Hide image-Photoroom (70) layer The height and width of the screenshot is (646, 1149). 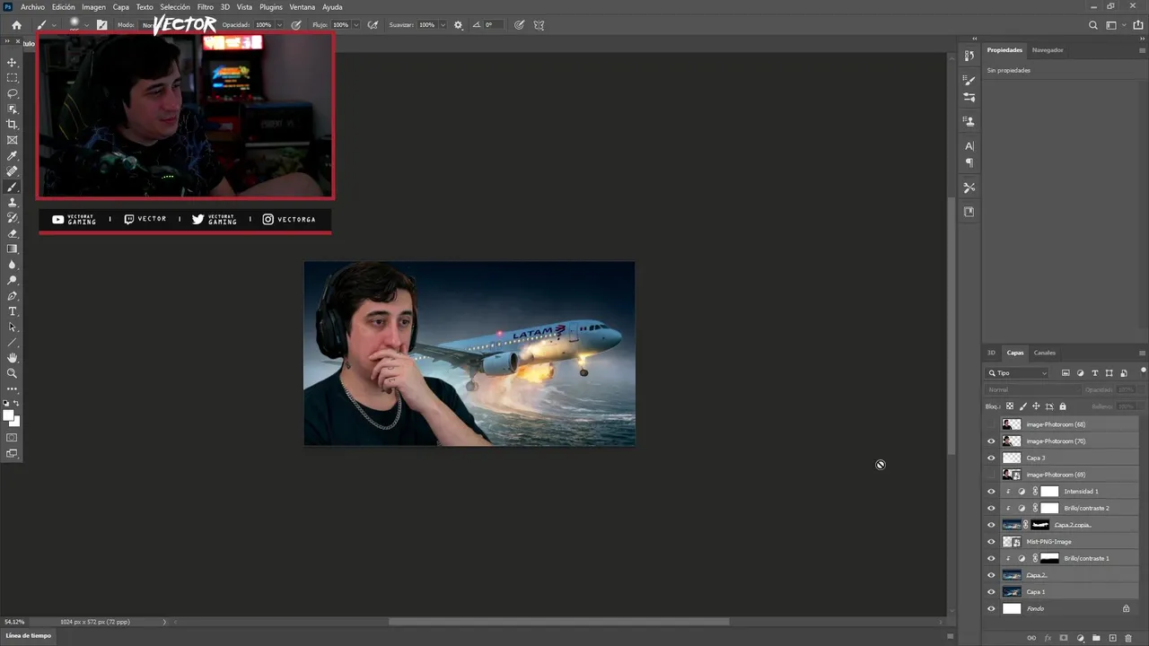(x=991, y=441)
